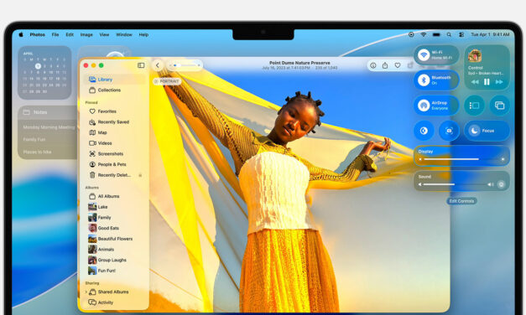Adjust the Display brightness slider
The height and width of the screenshot is (315, 526).
(461, 159)
